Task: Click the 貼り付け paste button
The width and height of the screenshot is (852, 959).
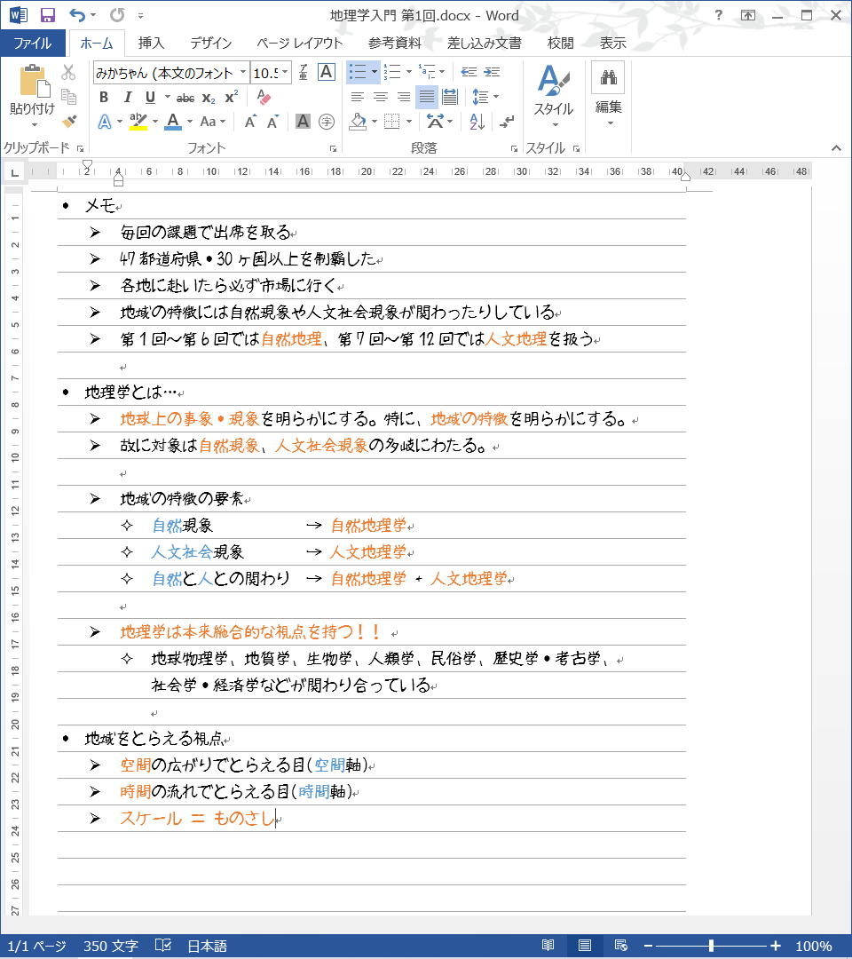Action: [x=33, y=93]
